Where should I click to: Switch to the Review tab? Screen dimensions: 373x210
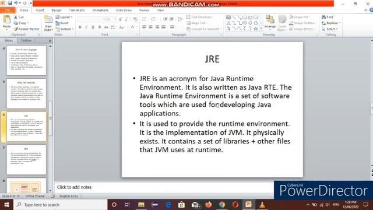coord(144,10)
